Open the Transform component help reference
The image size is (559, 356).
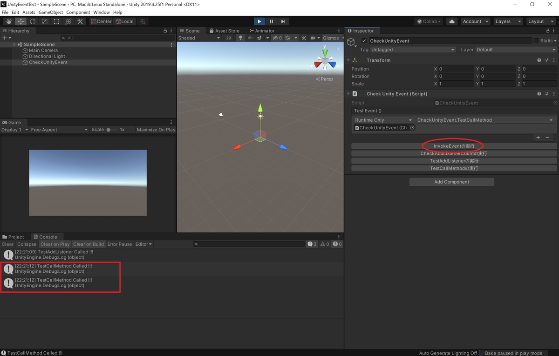539,60
